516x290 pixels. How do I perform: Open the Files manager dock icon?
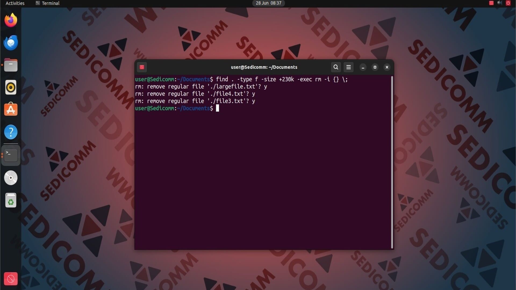(x=11, y=65)
